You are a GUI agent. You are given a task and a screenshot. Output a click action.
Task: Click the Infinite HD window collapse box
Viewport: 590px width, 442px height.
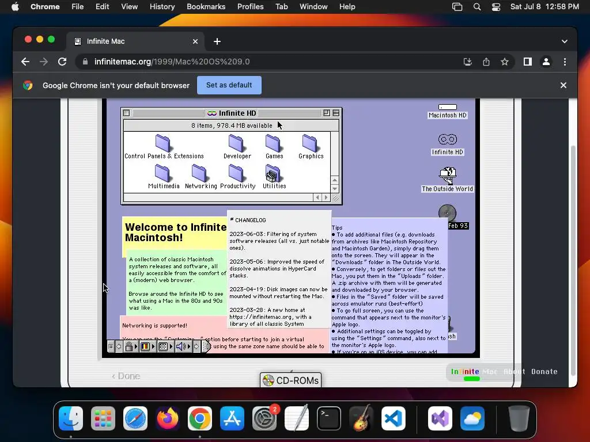click(x=336, y=113)
